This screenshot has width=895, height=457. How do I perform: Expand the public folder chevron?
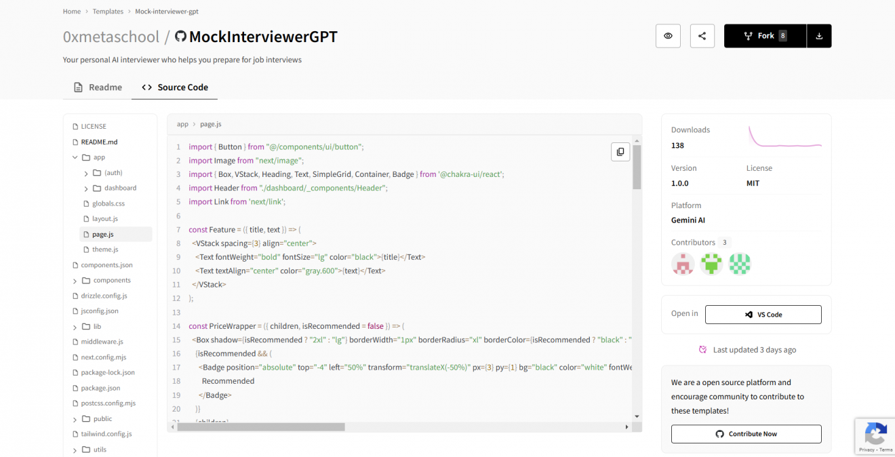(x=75, y=419)
